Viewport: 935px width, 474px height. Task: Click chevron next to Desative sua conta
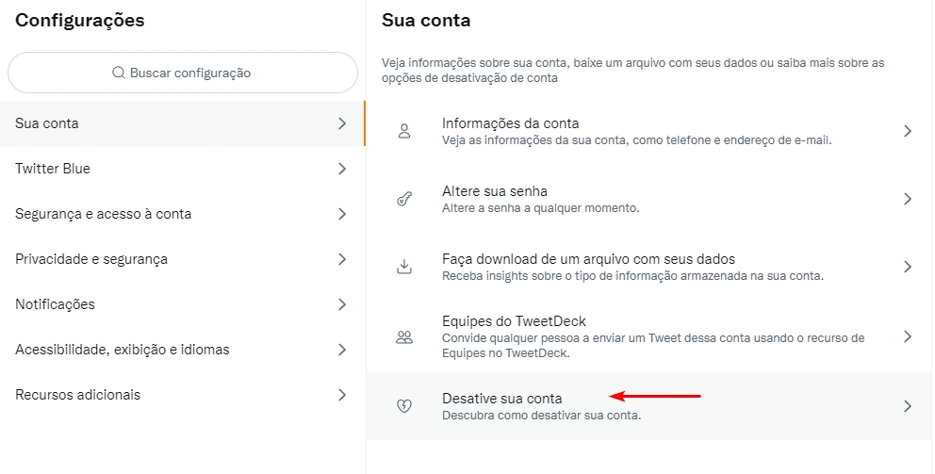[908, 407]
